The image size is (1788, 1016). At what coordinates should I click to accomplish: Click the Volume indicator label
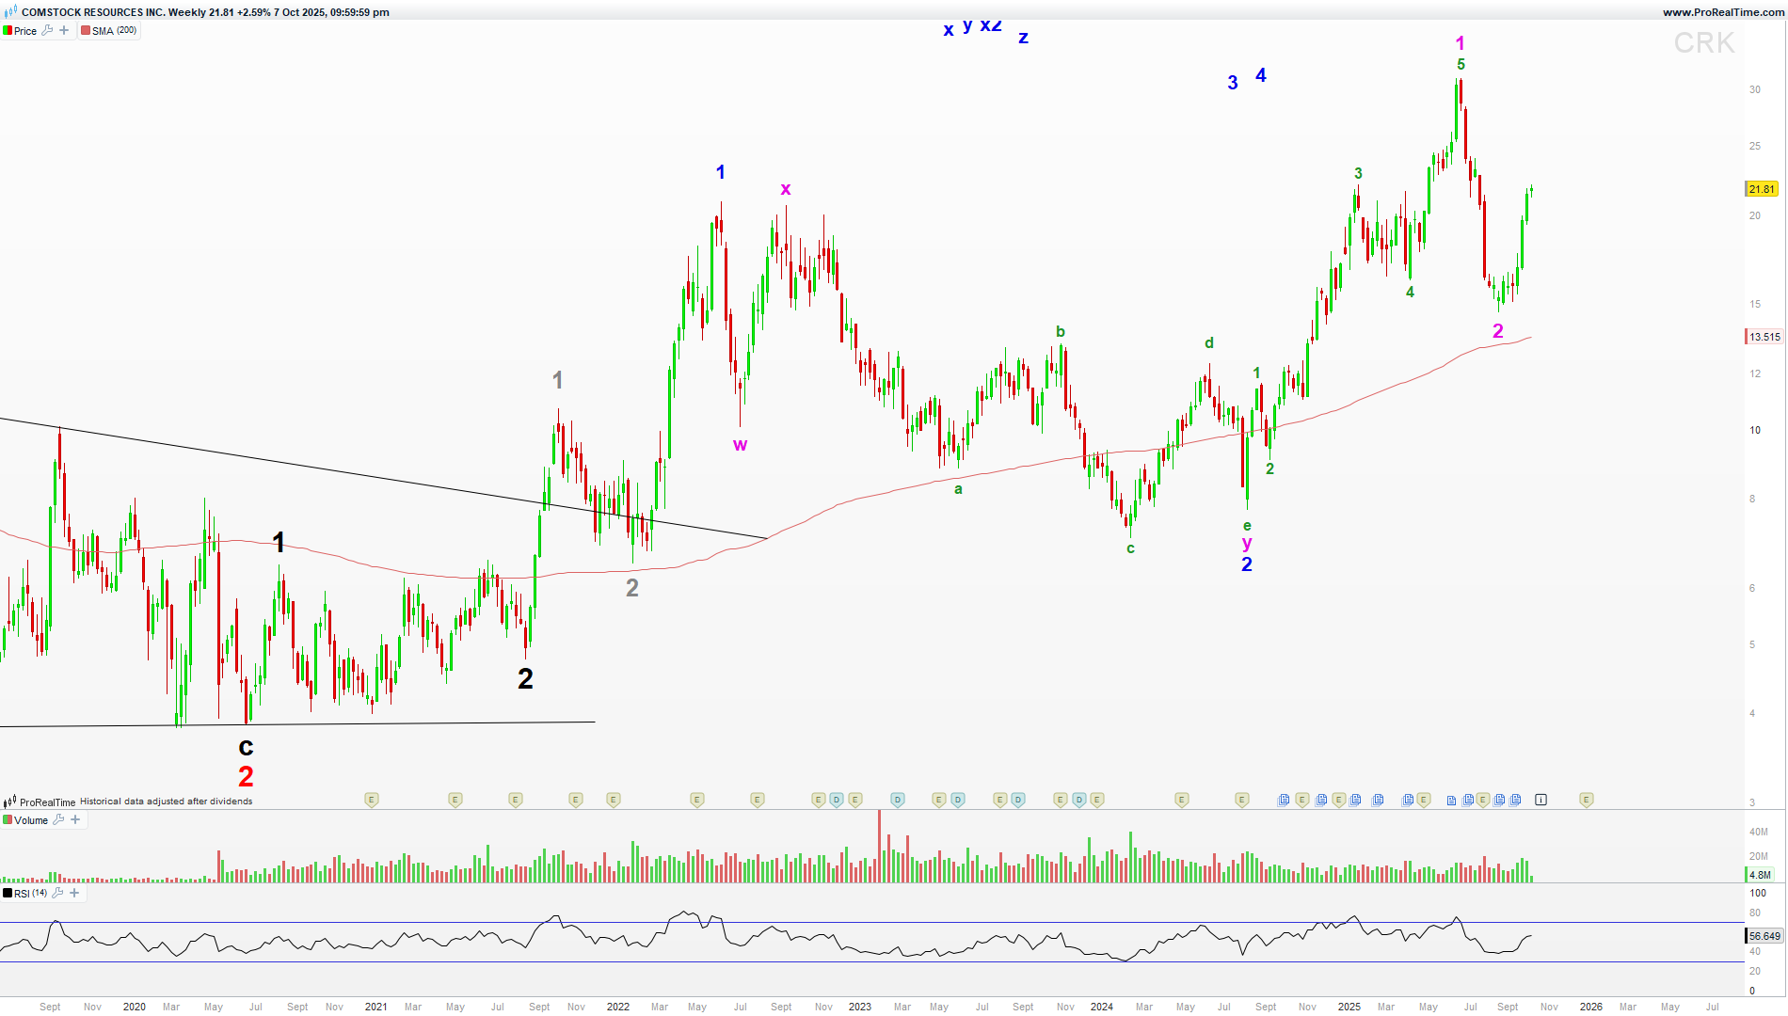click(31, 820)
